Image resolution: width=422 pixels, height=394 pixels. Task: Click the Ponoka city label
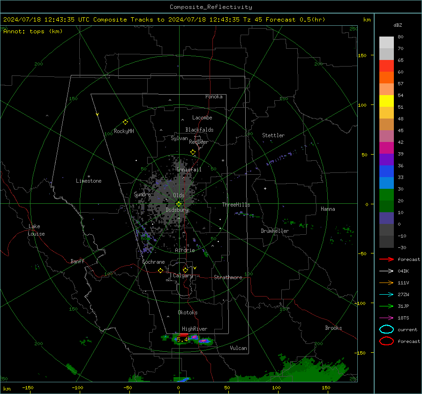click(214, 97)
